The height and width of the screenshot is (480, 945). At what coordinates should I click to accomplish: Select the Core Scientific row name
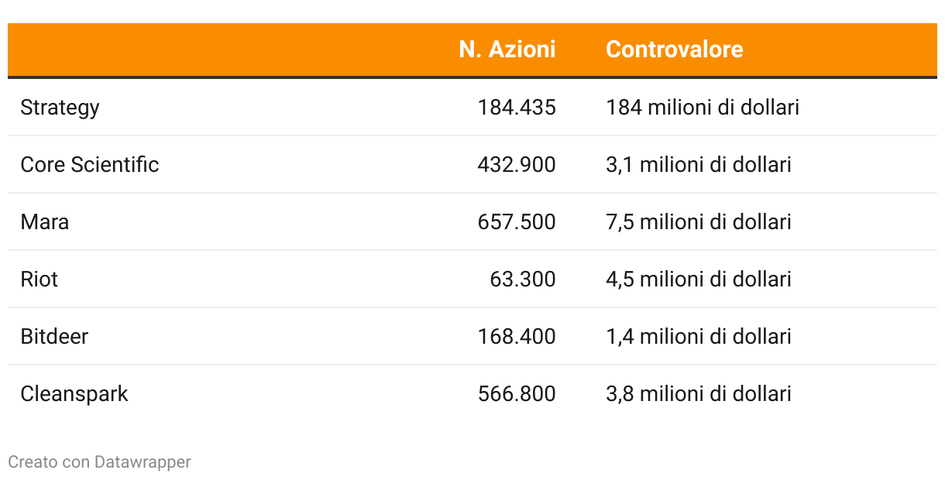89,164
